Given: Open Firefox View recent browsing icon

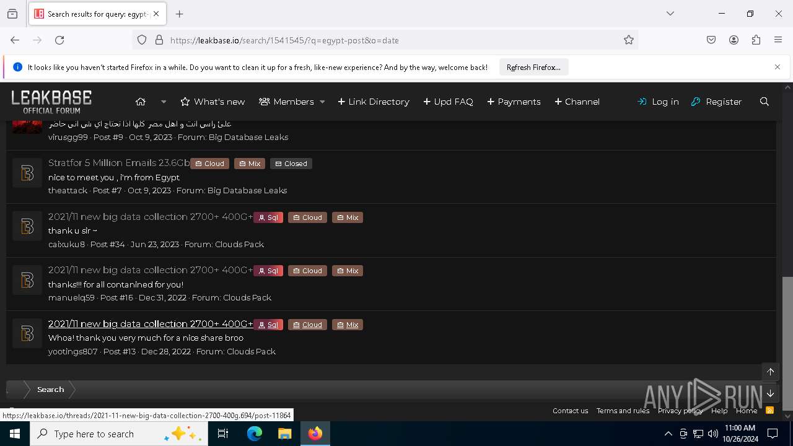Looking at the screenshot, I should coord(12,14).
